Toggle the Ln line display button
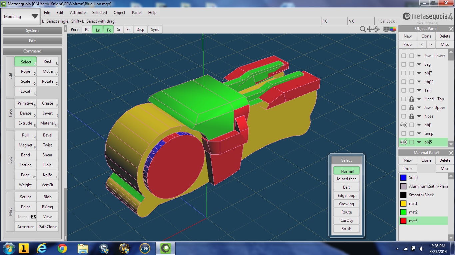 point(98,30)
